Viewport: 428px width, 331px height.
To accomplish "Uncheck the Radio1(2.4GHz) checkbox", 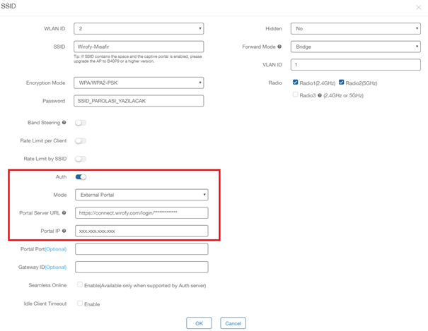I will [x=296, y=83].
